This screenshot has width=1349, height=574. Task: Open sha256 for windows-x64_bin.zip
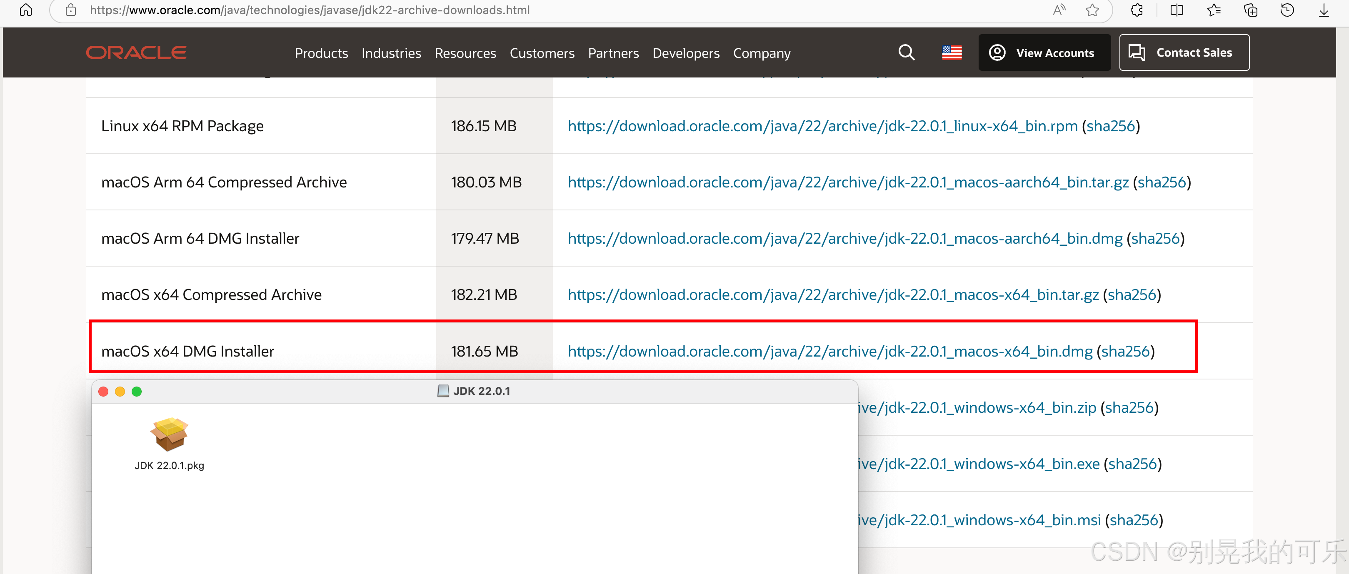tap(1129, 407)
